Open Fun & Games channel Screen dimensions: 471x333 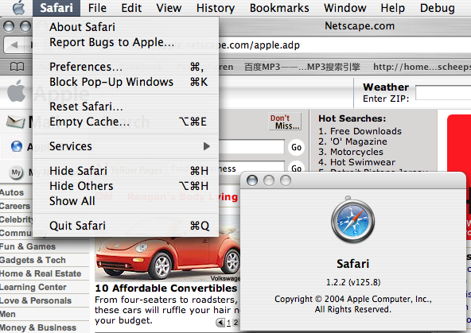tap(28, 246)
